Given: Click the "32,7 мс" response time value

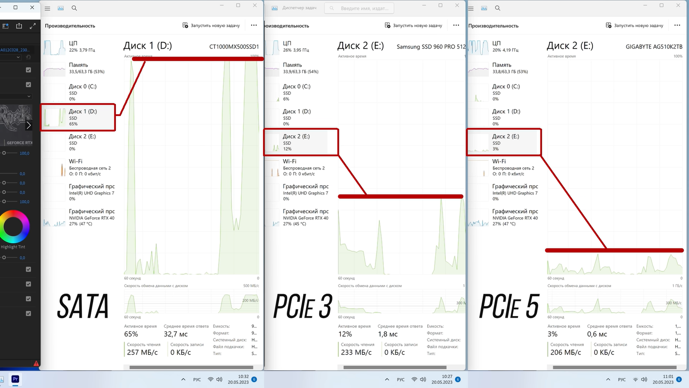Looking at the screenshot, I should [176, 334].
